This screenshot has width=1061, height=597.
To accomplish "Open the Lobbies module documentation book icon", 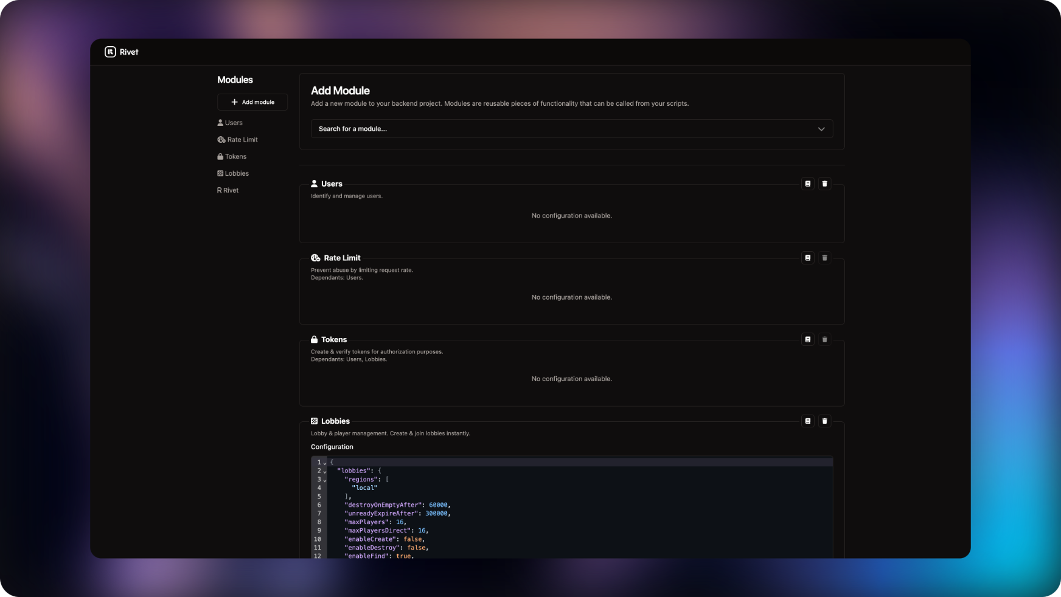I will [x=807, y=421].
